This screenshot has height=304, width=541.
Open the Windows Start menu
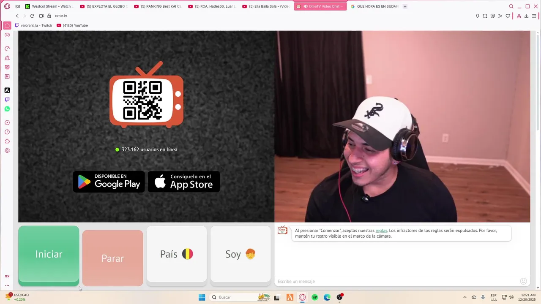(x=202, y=297)
